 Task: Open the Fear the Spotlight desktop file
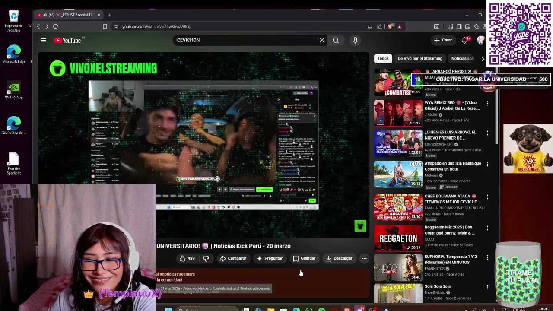(x=14, y=163)
